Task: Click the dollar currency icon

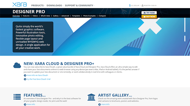Action: pos(130,5)
